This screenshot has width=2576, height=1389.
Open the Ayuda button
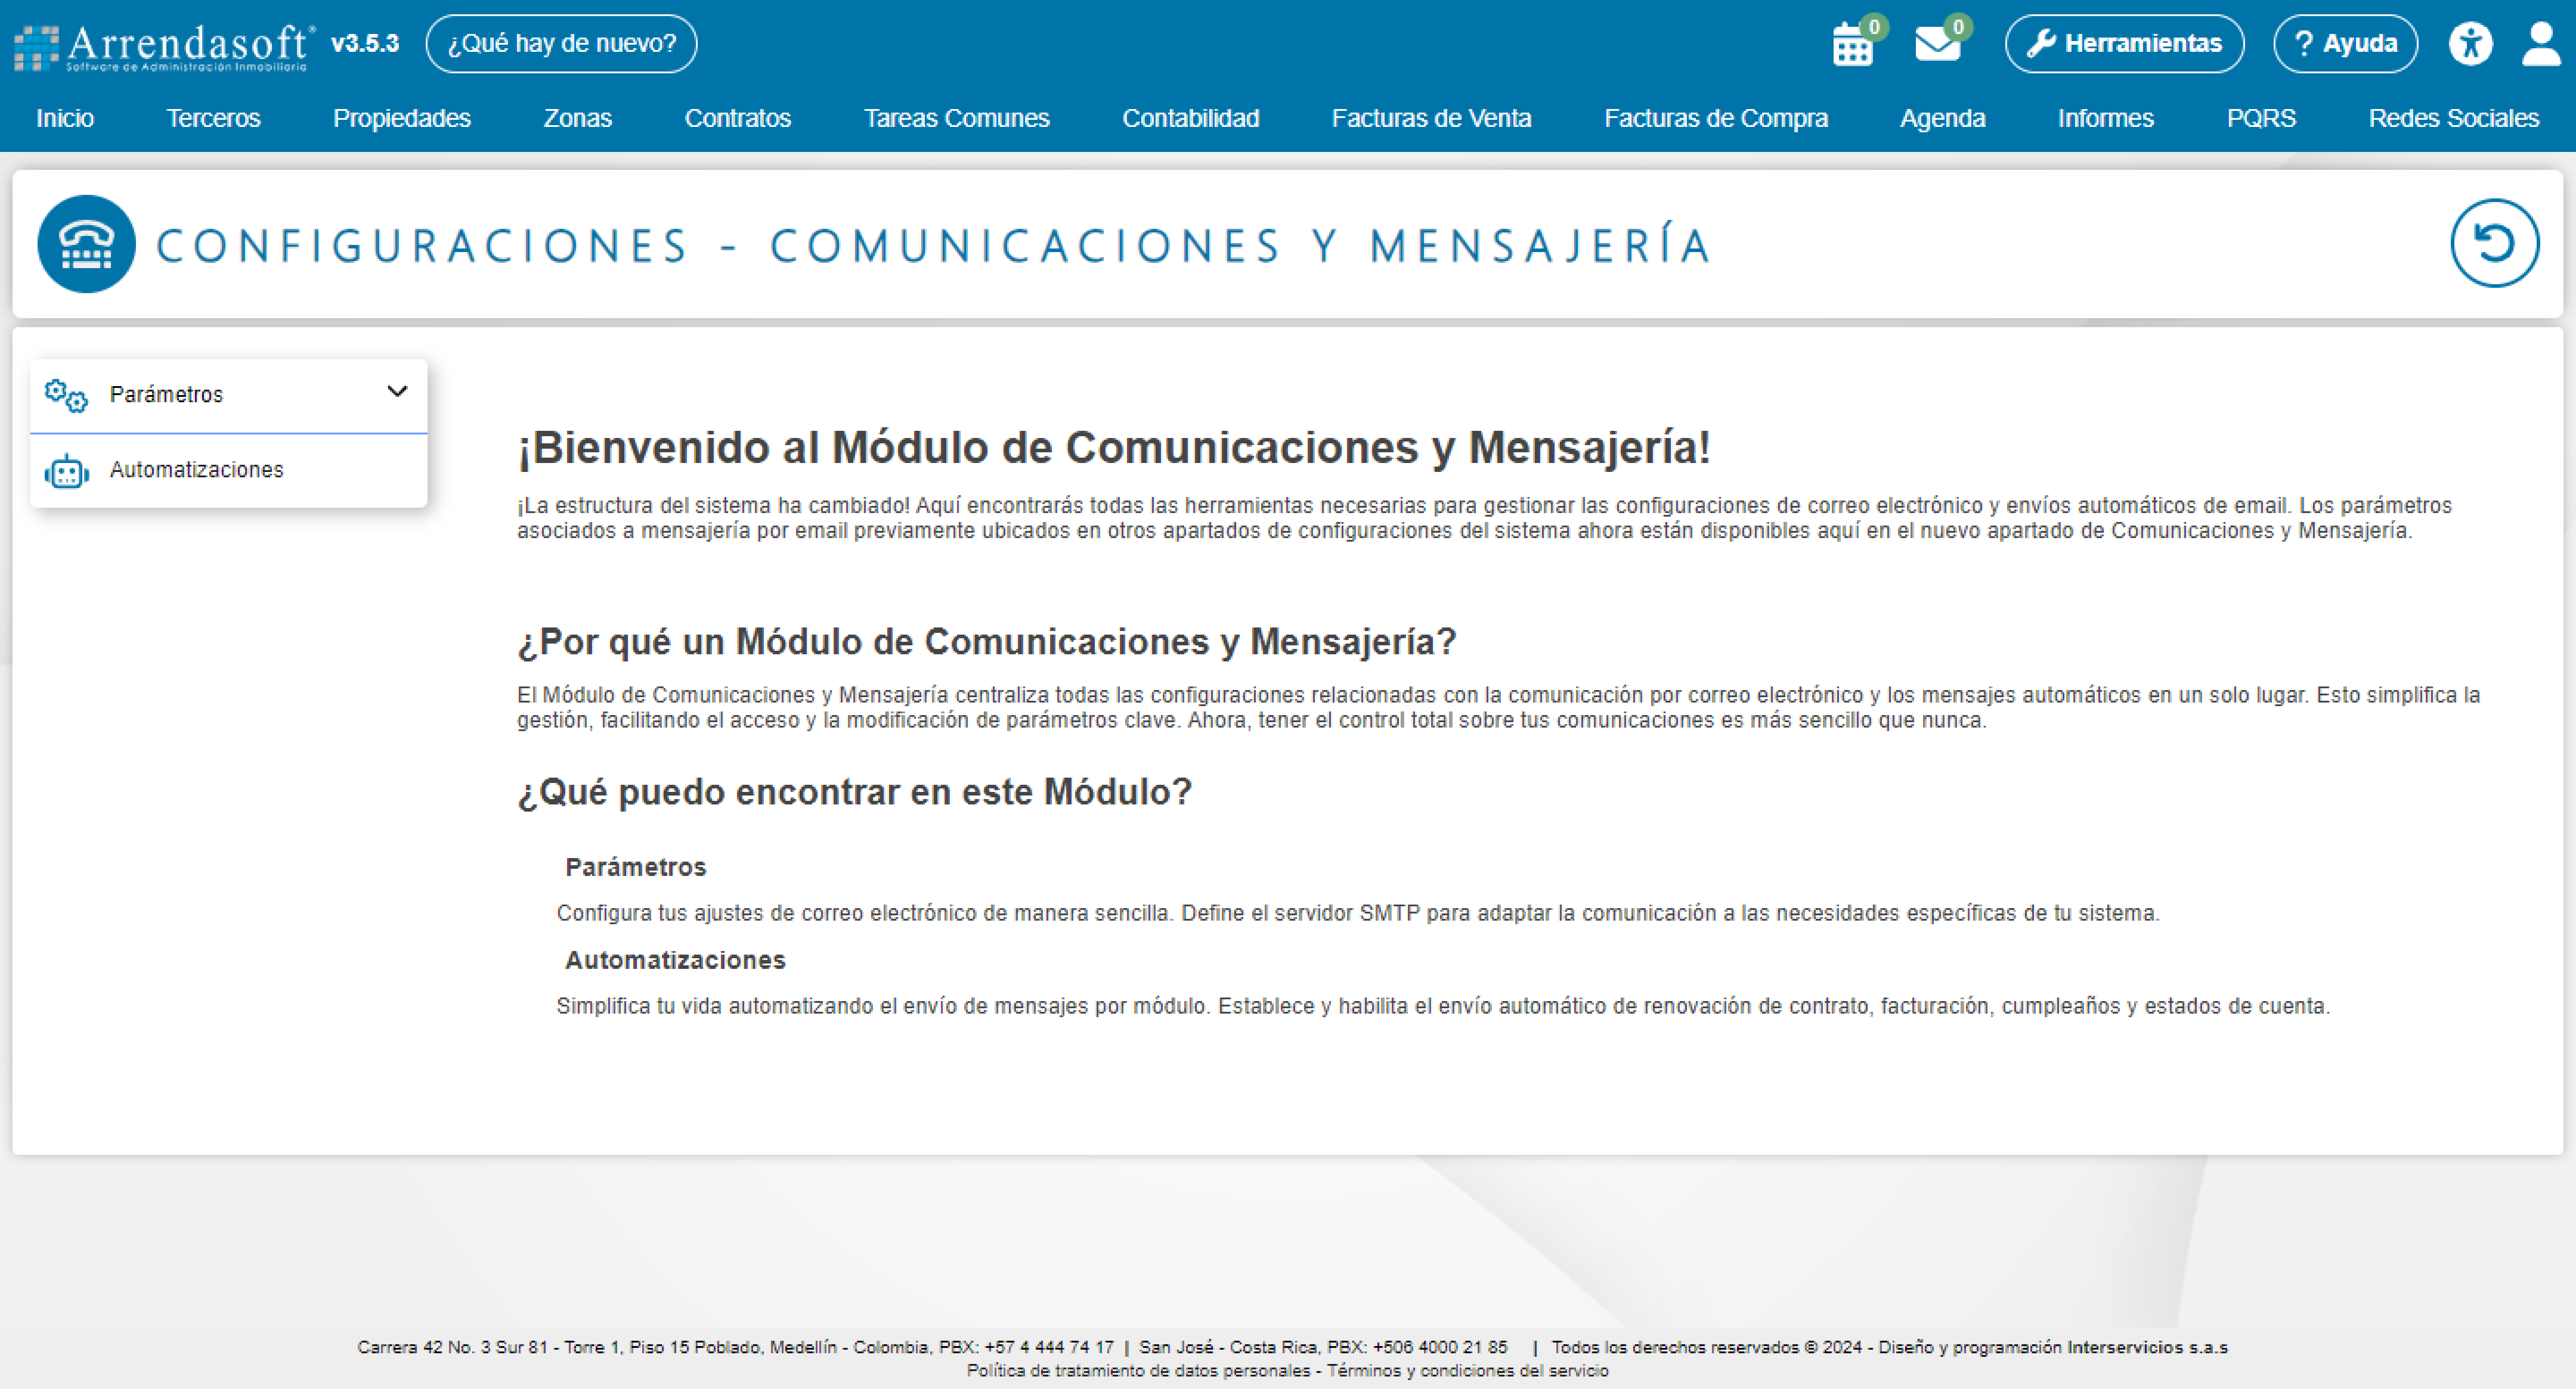click(x=2345, y=44)
